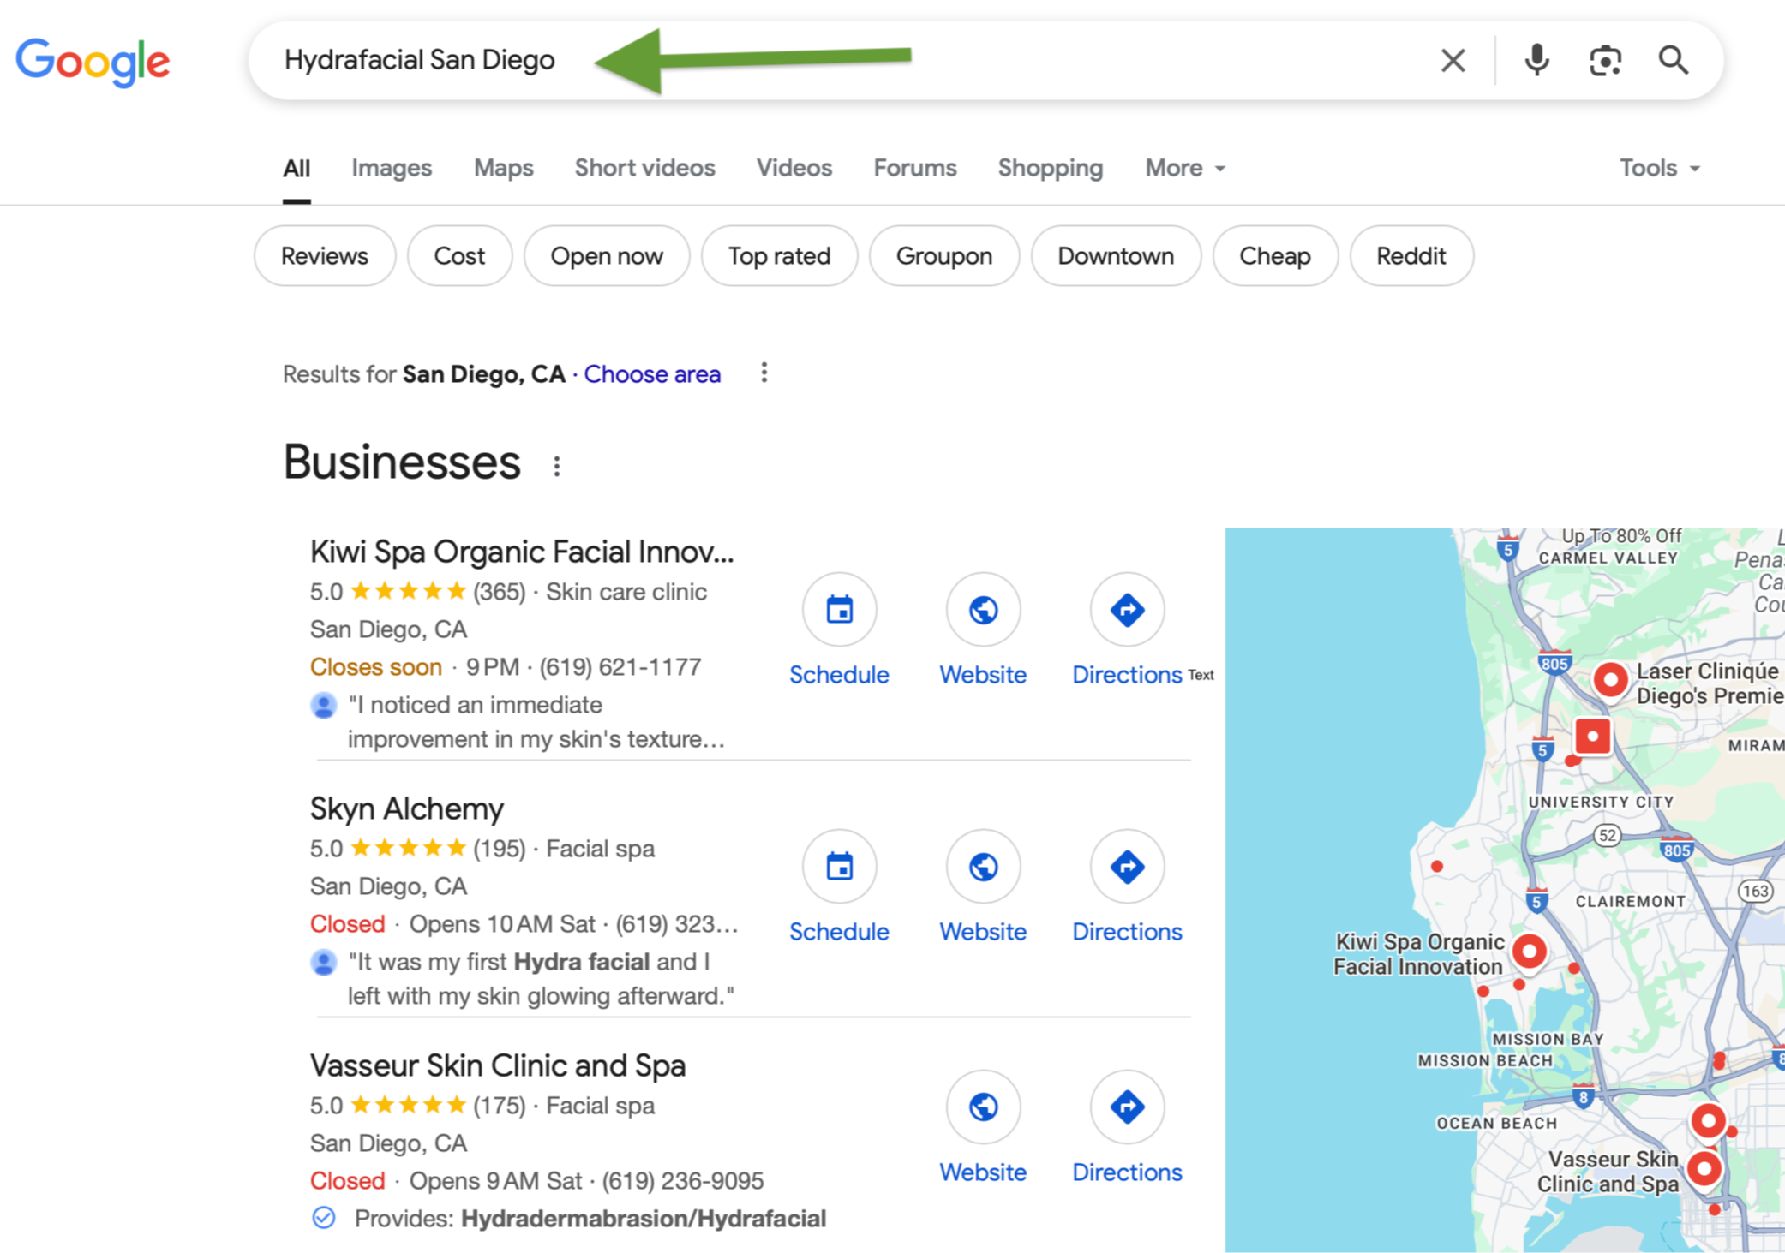Viewport: 1785px width, 1253px height.
Task: Open three-dot menu beside Businesses heading
Action: (557, 466)
